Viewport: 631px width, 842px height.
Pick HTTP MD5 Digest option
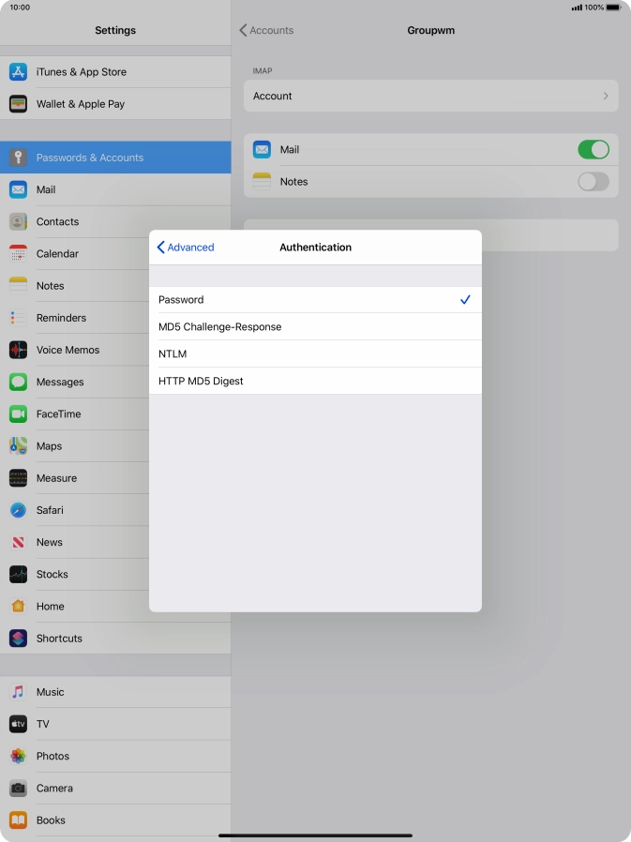click(x=314, y=382)
